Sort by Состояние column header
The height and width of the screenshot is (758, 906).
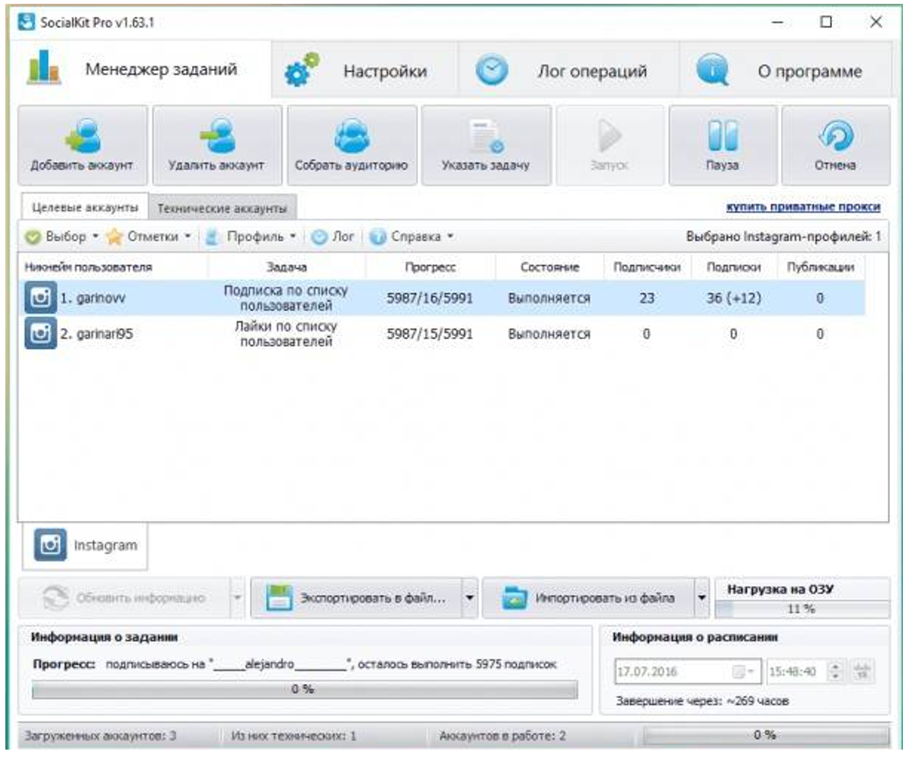(549, 267)
